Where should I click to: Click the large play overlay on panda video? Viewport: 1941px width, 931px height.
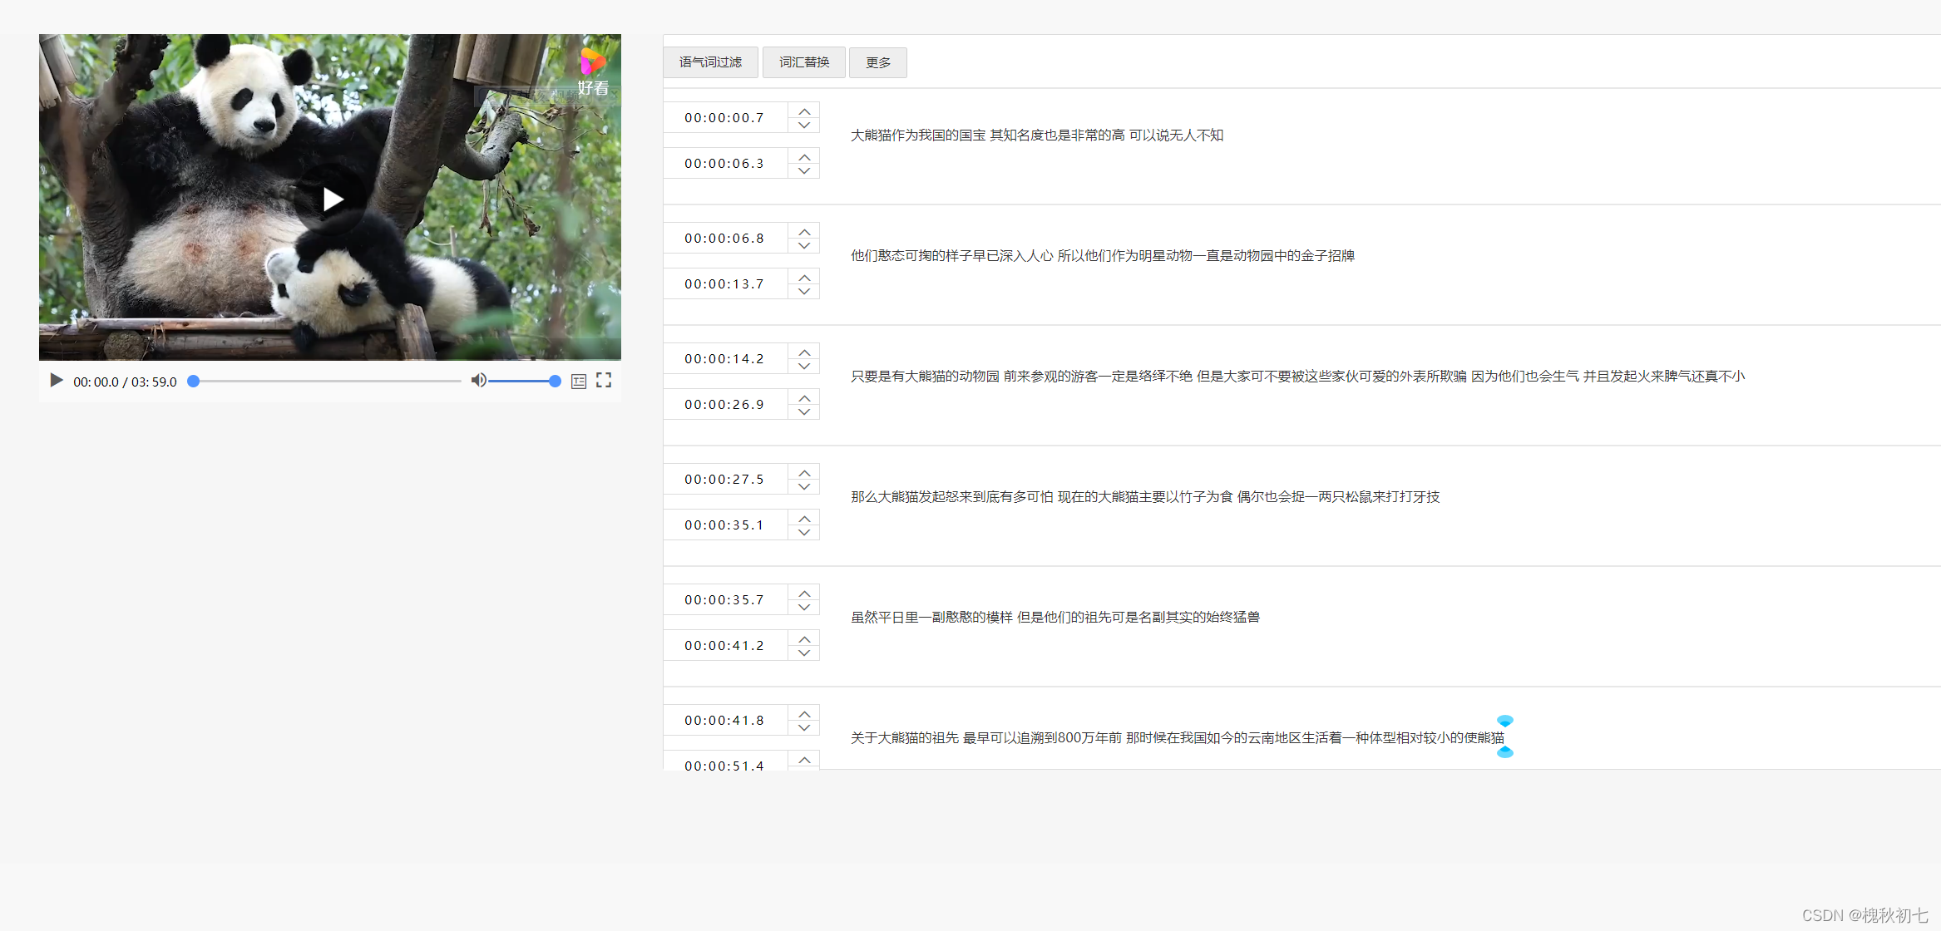[333, 199]
